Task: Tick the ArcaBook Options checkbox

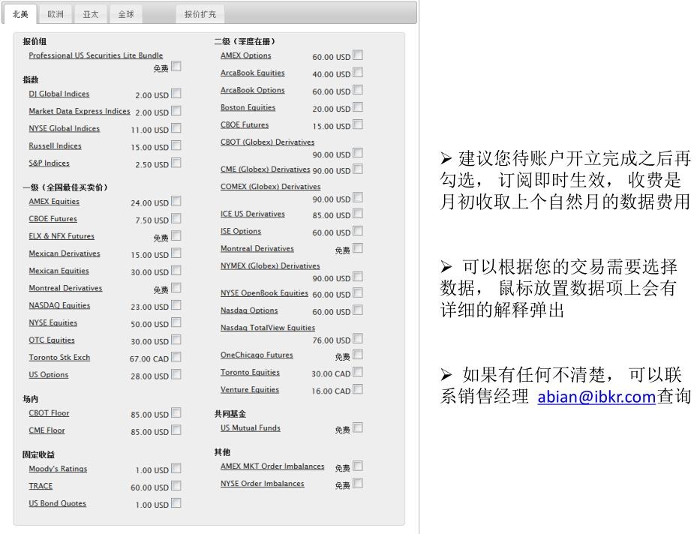Action: tap(358, 89)
